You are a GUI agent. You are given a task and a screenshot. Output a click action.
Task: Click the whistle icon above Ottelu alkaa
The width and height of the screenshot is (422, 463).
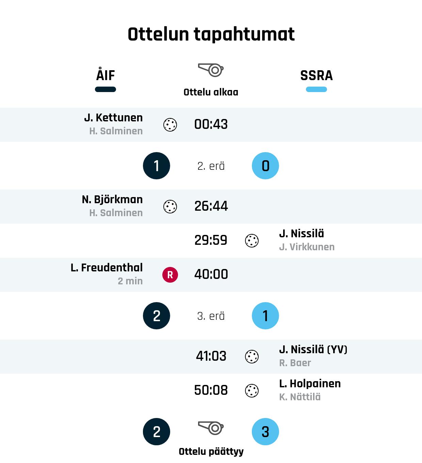211,70
